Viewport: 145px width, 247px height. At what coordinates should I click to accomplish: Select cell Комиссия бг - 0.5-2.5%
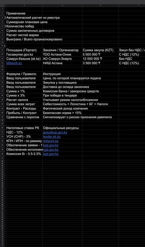[x=24, y=154]
